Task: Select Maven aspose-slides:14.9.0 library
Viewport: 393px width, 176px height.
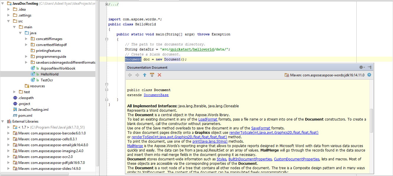Action: [49, 169]
